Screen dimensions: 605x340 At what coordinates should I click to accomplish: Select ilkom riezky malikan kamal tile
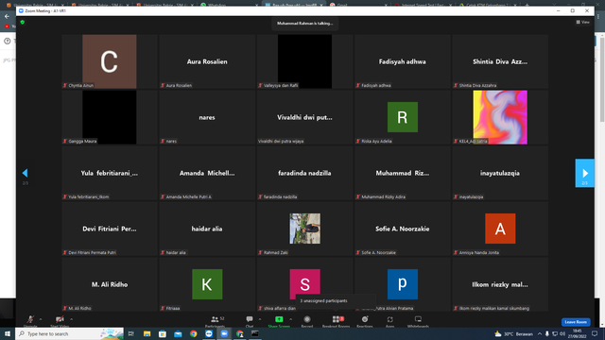tap(500, 284)
